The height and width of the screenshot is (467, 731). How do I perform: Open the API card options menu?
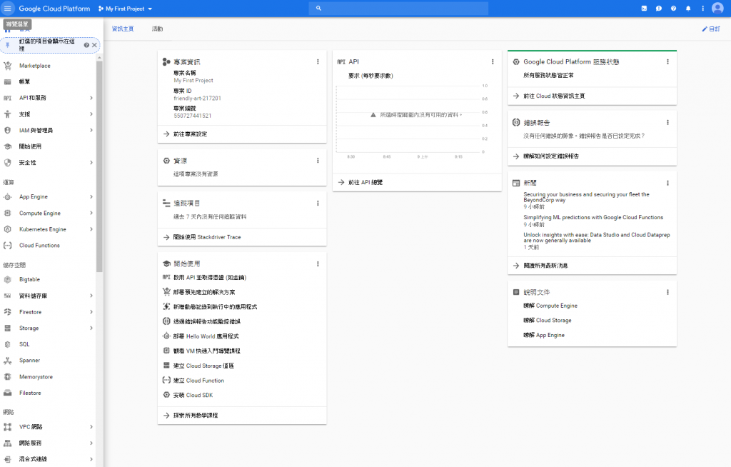point(493,61)
